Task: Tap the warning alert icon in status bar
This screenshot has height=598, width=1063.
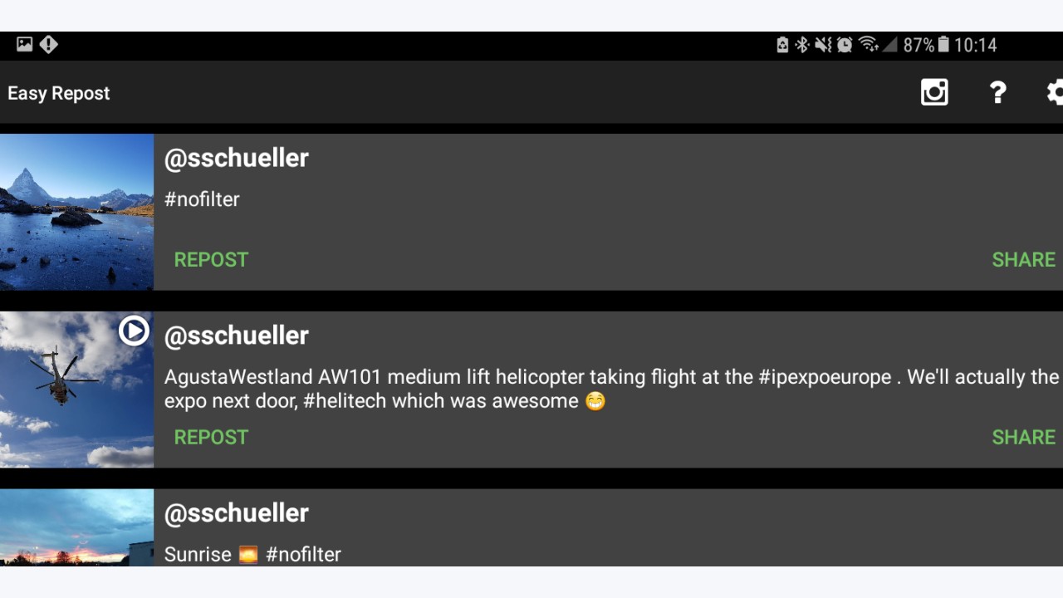Action: pyautogui.click(x=49, y=44)
